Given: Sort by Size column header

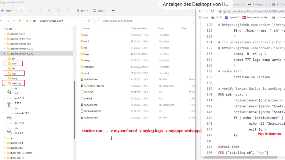Looking at the screenshot, I should 184,28.
